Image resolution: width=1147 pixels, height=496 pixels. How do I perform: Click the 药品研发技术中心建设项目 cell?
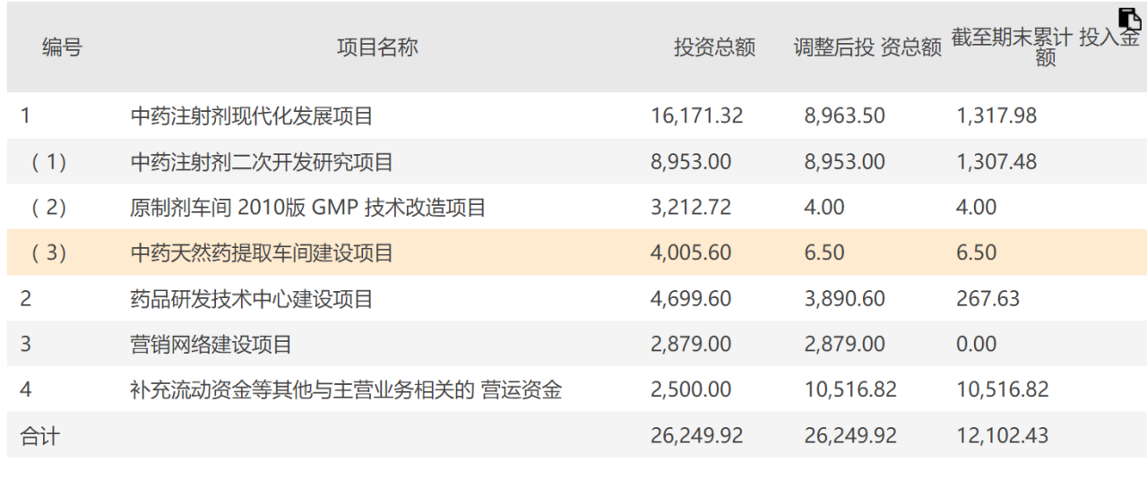click(252, 299)
